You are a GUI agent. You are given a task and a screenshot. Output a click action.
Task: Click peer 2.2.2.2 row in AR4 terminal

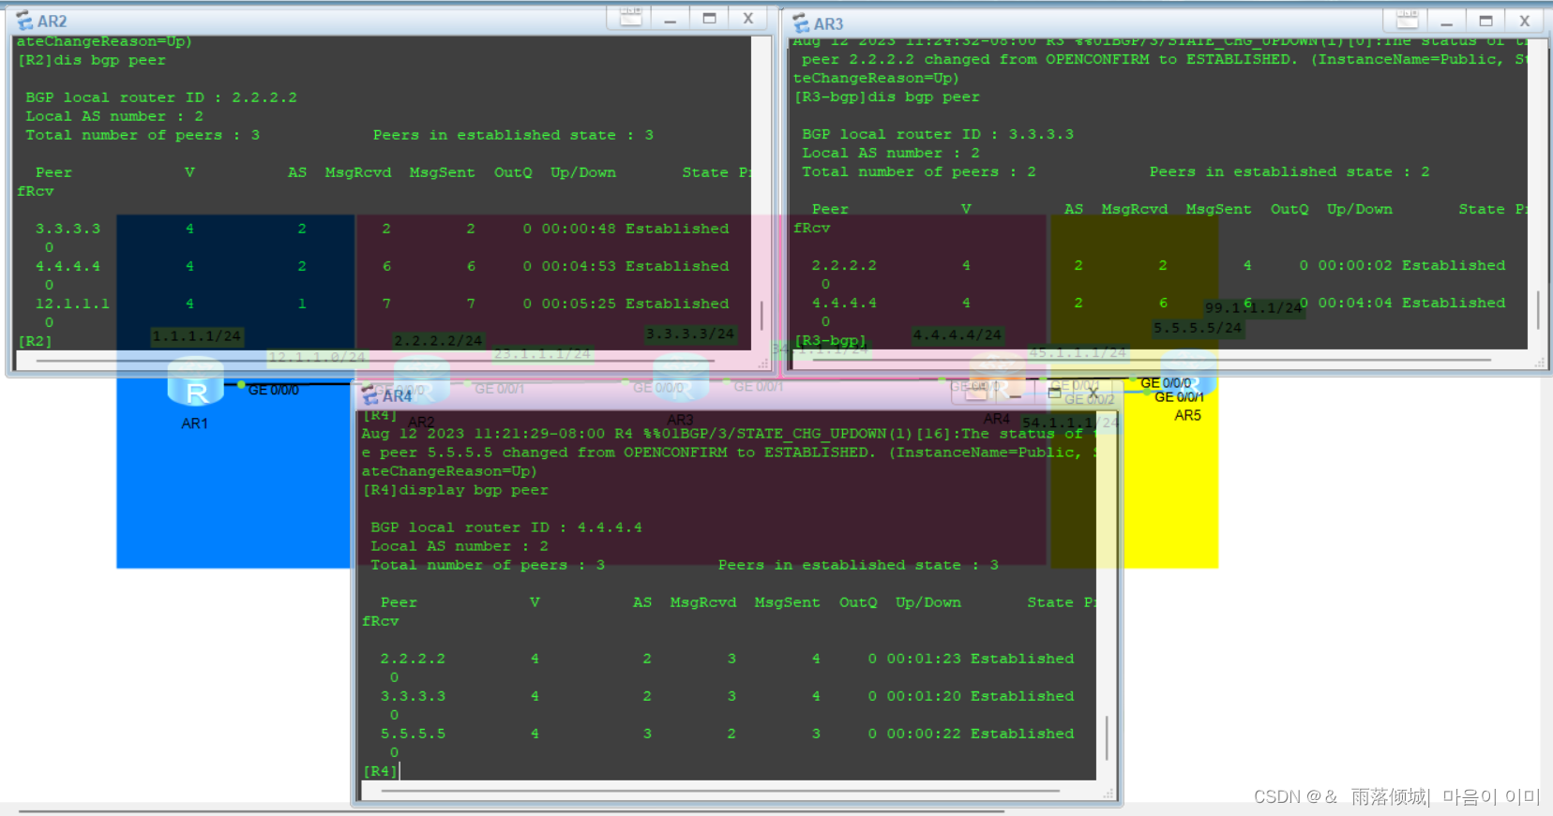[727, 659]
